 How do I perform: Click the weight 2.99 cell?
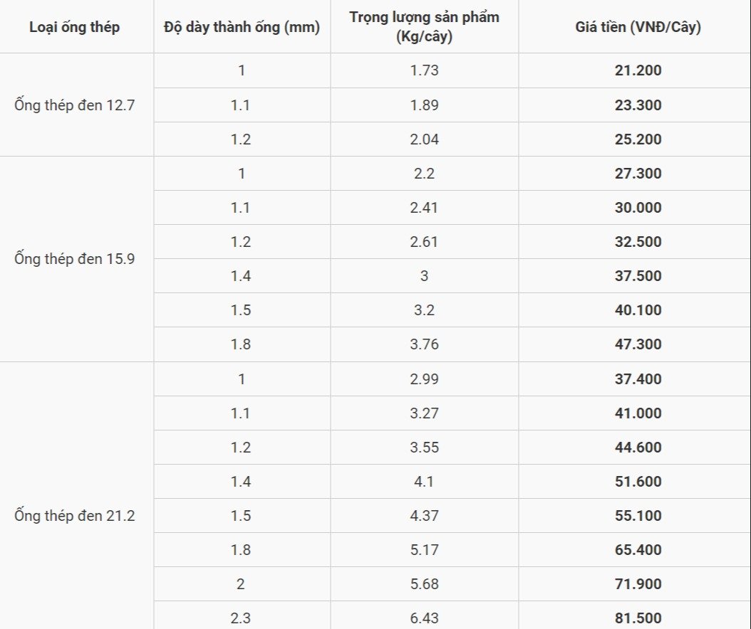[x=425, y=379]
